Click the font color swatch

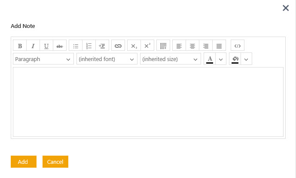[x=210, y=59]
